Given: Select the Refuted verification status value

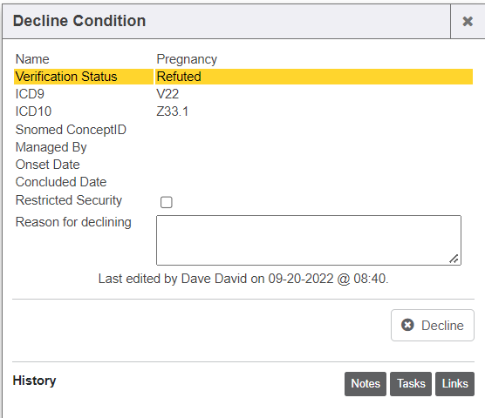Looking at the screenshot, I should (179, 77).
